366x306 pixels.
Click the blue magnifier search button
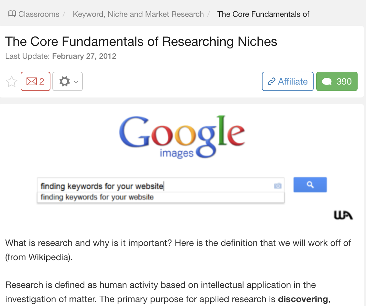(310, 185)
